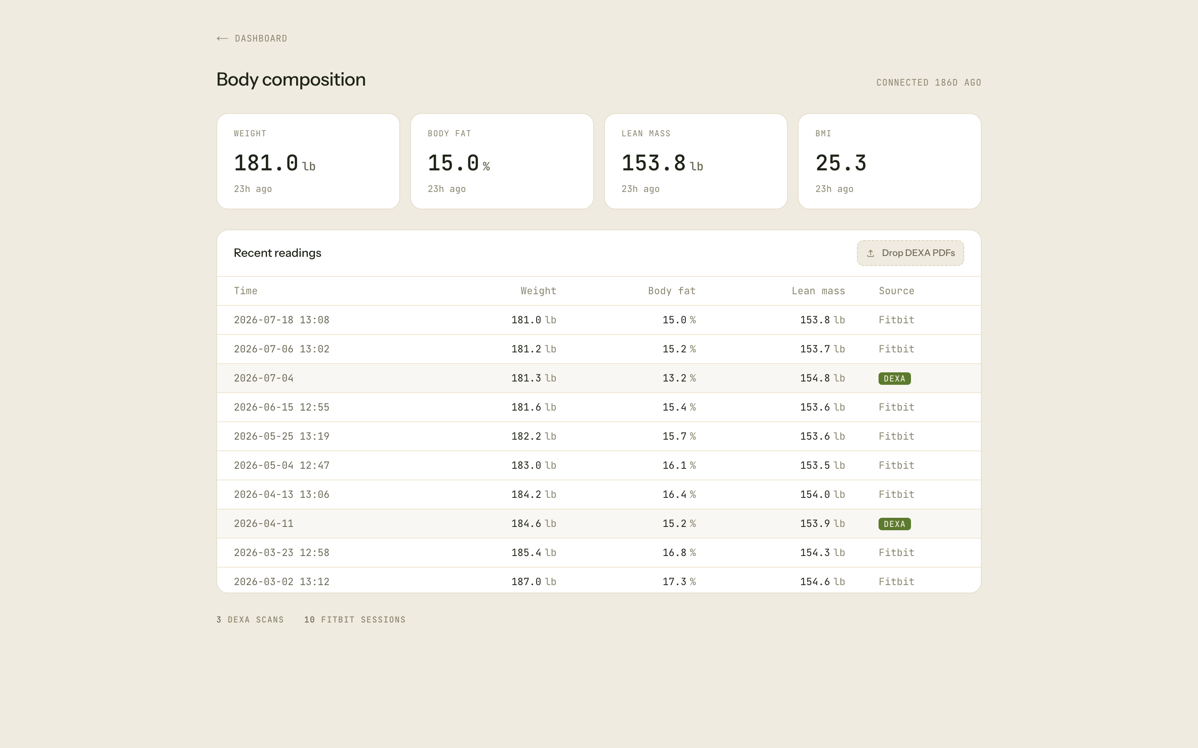Click the 183.0 lb weight value

coord(534,465)
